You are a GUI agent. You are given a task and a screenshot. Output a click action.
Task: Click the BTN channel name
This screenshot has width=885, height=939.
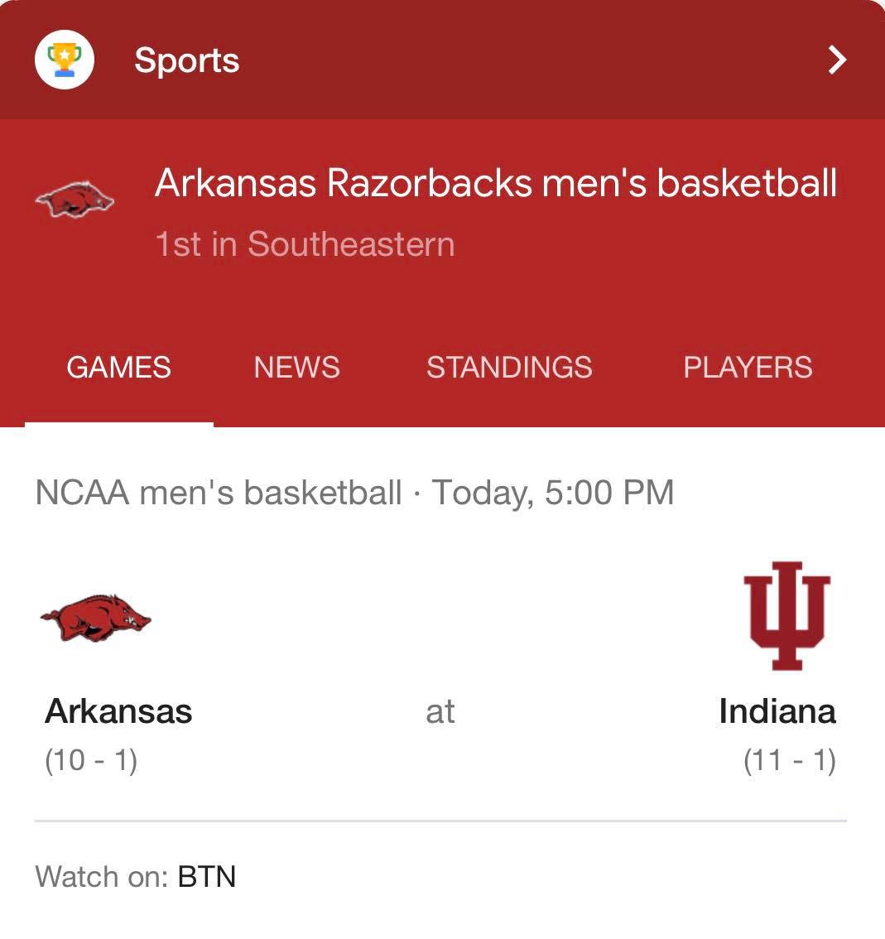(207, 877)
